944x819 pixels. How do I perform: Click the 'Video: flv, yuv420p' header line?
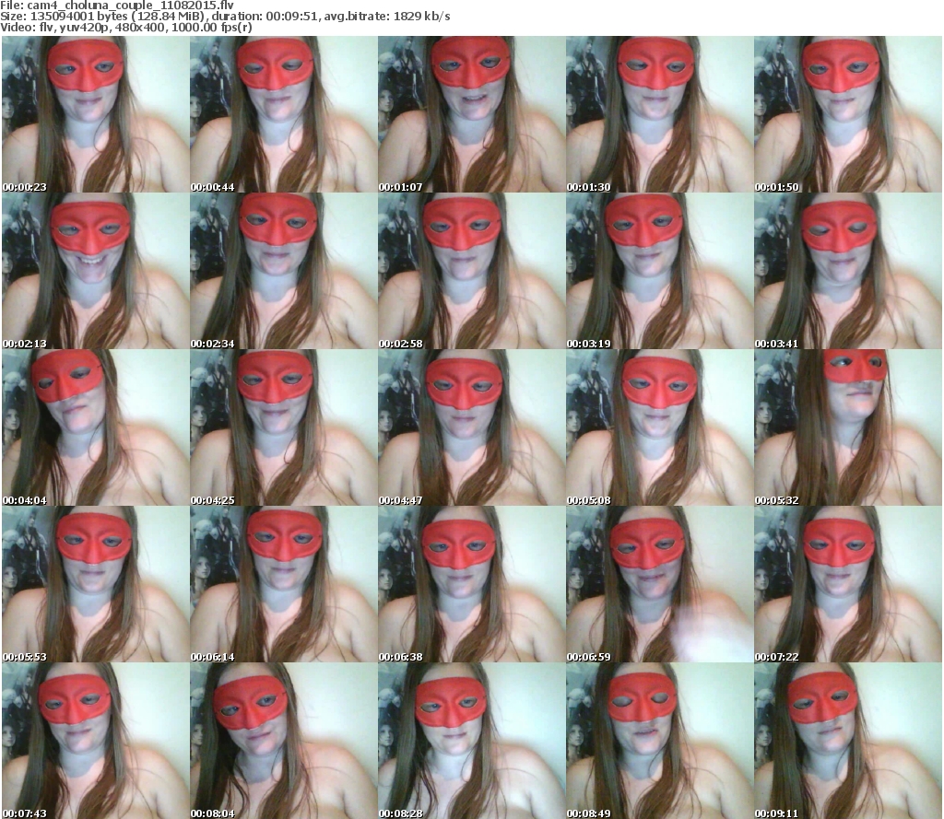click(x=125, y=27)
